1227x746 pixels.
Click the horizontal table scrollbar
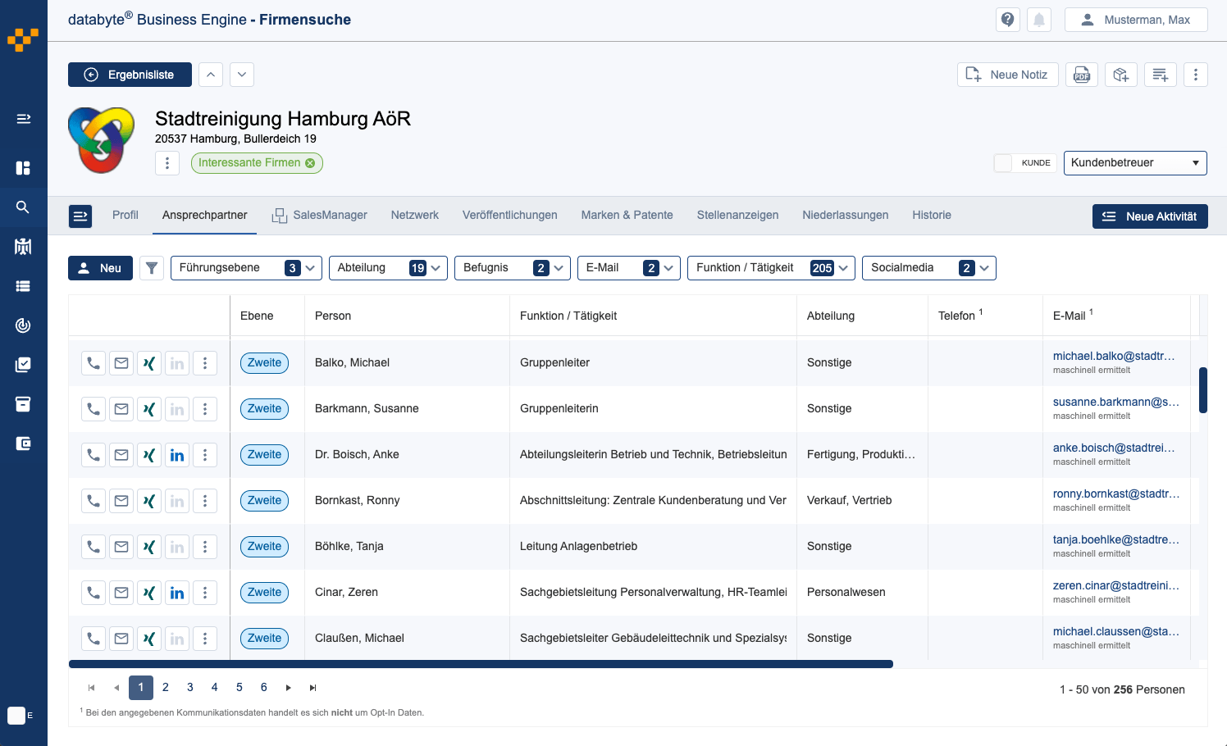pyautogui.click(x=481, y=664)
